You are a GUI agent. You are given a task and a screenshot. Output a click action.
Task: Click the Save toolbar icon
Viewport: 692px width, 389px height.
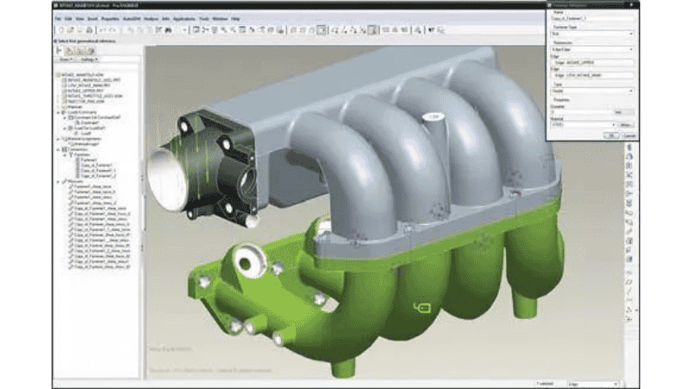[x=80, y=30]
